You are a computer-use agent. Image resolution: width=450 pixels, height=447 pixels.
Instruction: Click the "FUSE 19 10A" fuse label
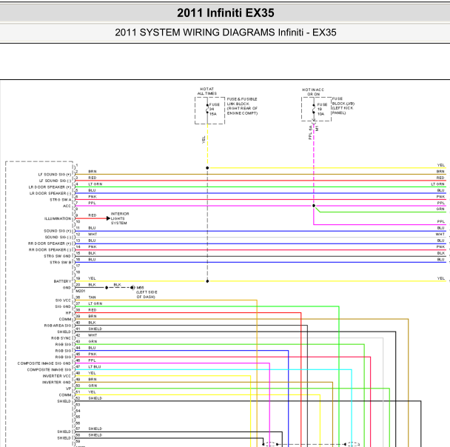click(322, 110)
